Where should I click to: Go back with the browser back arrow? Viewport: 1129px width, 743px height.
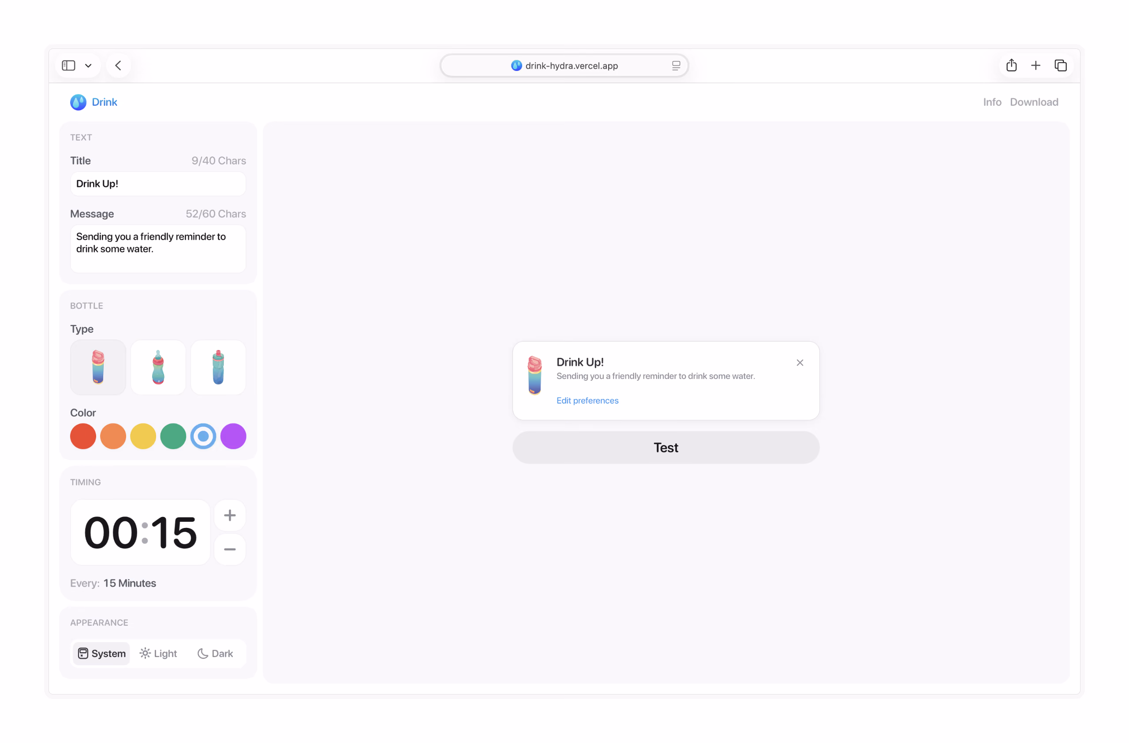pos(118,65)
